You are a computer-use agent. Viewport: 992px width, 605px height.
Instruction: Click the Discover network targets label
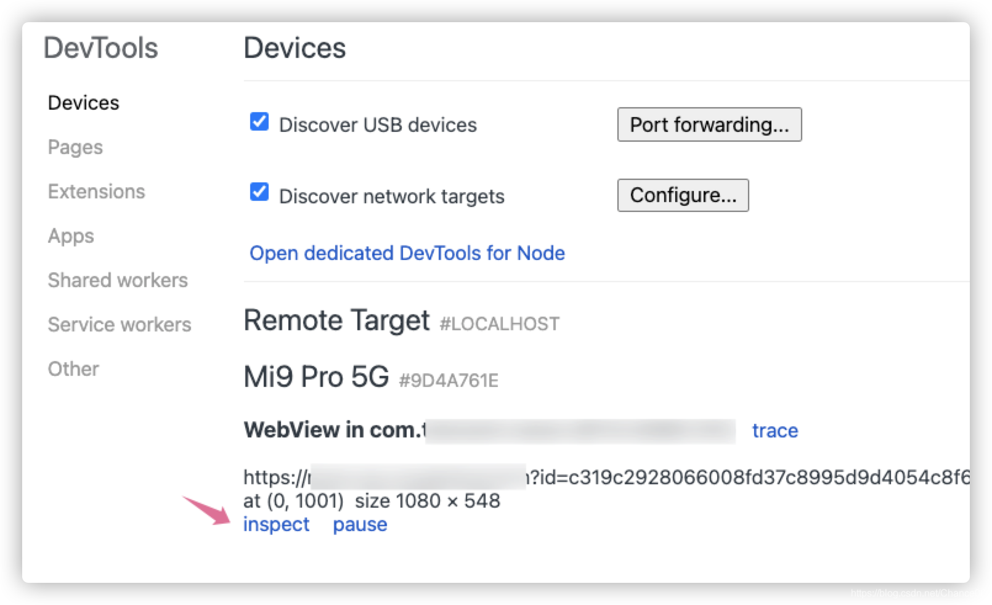[x=392, y=197]
